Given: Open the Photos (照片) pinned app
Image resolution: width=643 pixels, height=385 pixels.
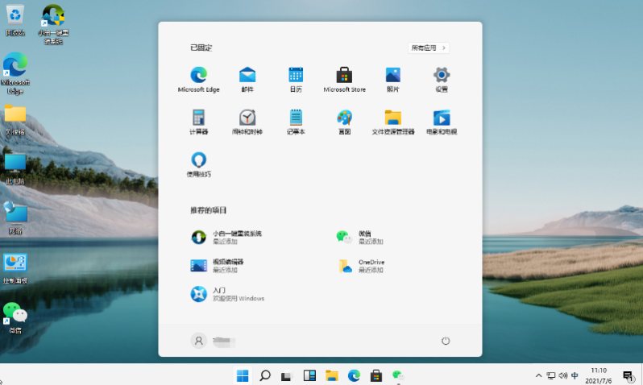Looking at the screenshot, I should (x=393, y=80).
